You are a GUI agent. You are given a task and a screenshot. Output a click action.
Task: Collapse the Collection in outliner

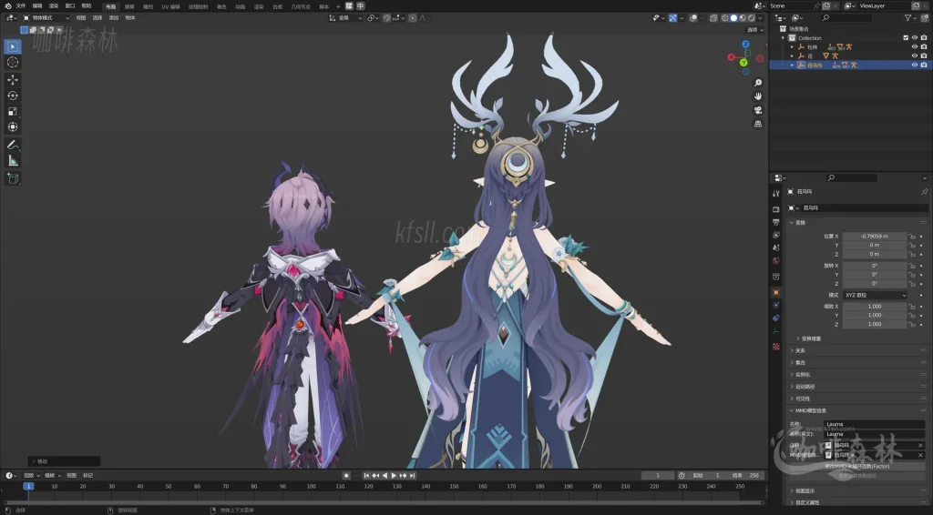[783, 38]
